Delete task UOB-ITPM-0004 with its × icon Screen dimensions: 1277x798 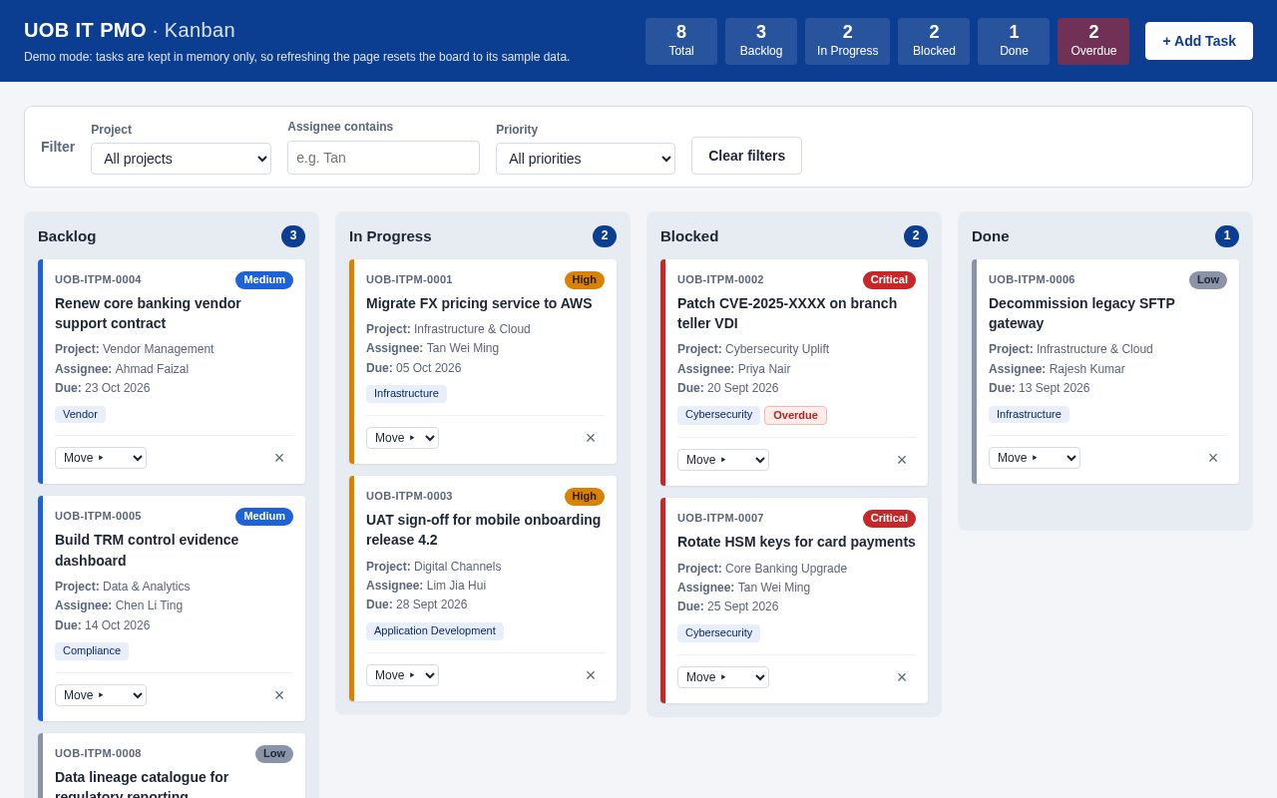point(279,458)
